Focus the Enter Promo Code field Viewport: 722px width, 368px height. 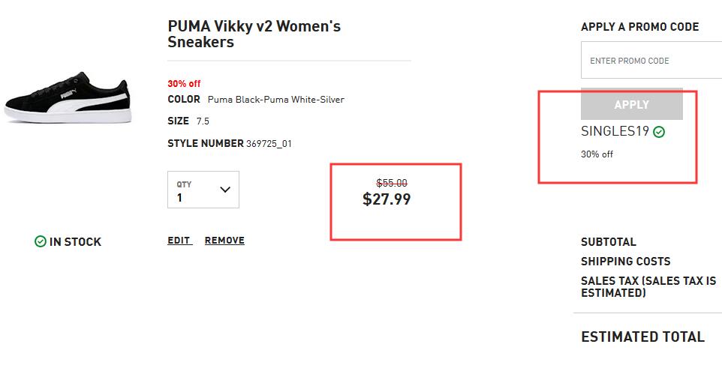coord(651,60)
